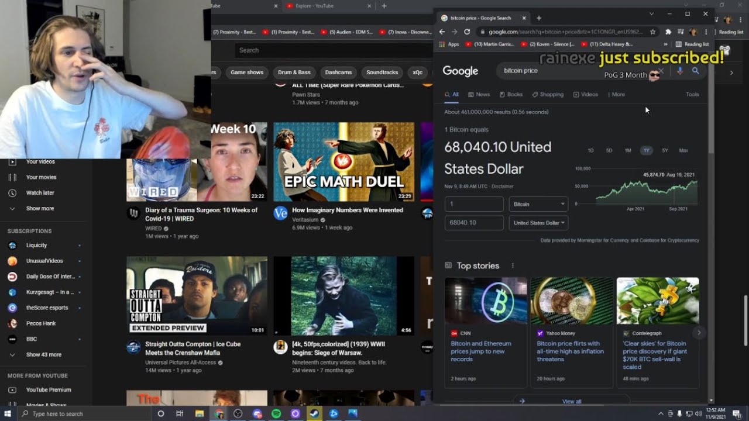Image resolution: width=749 pixels, height=421 pixels.
Task: Open the Chrome media control icon
Action: 681,32
